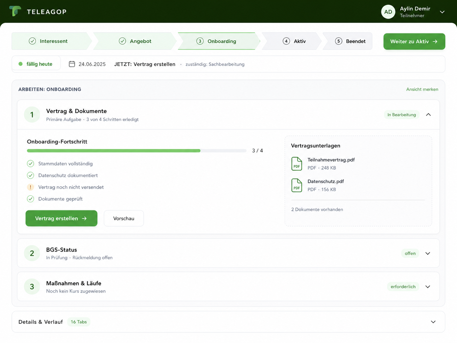The height and width of the screenshot is (343, 457).
Task: Click the fällig heute status chip
Action: point(36,64)
